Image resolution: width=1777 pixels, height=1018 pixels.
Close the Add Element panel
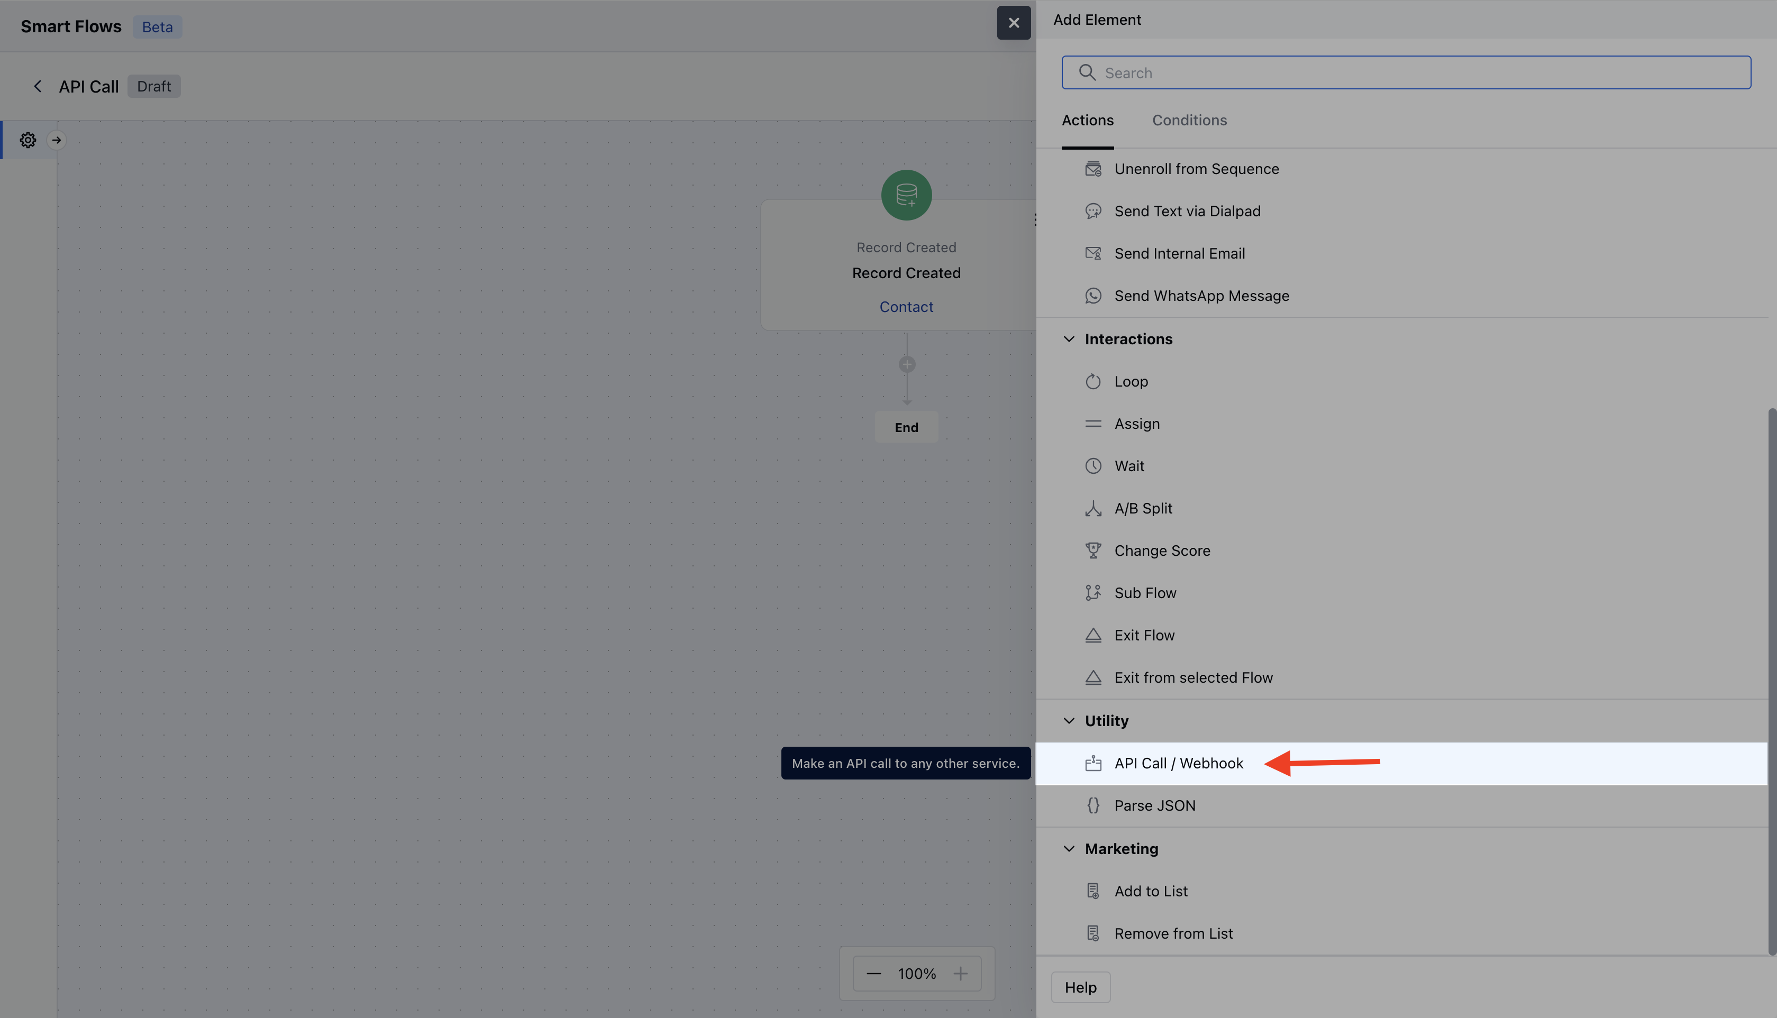coord(1013,23)
